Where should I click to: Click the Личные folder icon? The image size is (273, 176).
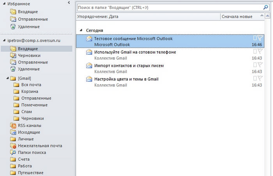tap(13, 139)
